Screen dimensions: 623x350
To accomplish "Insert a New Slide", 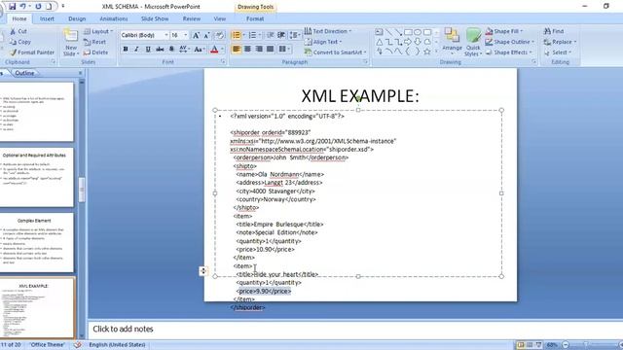I will click(x=71, y=42).
